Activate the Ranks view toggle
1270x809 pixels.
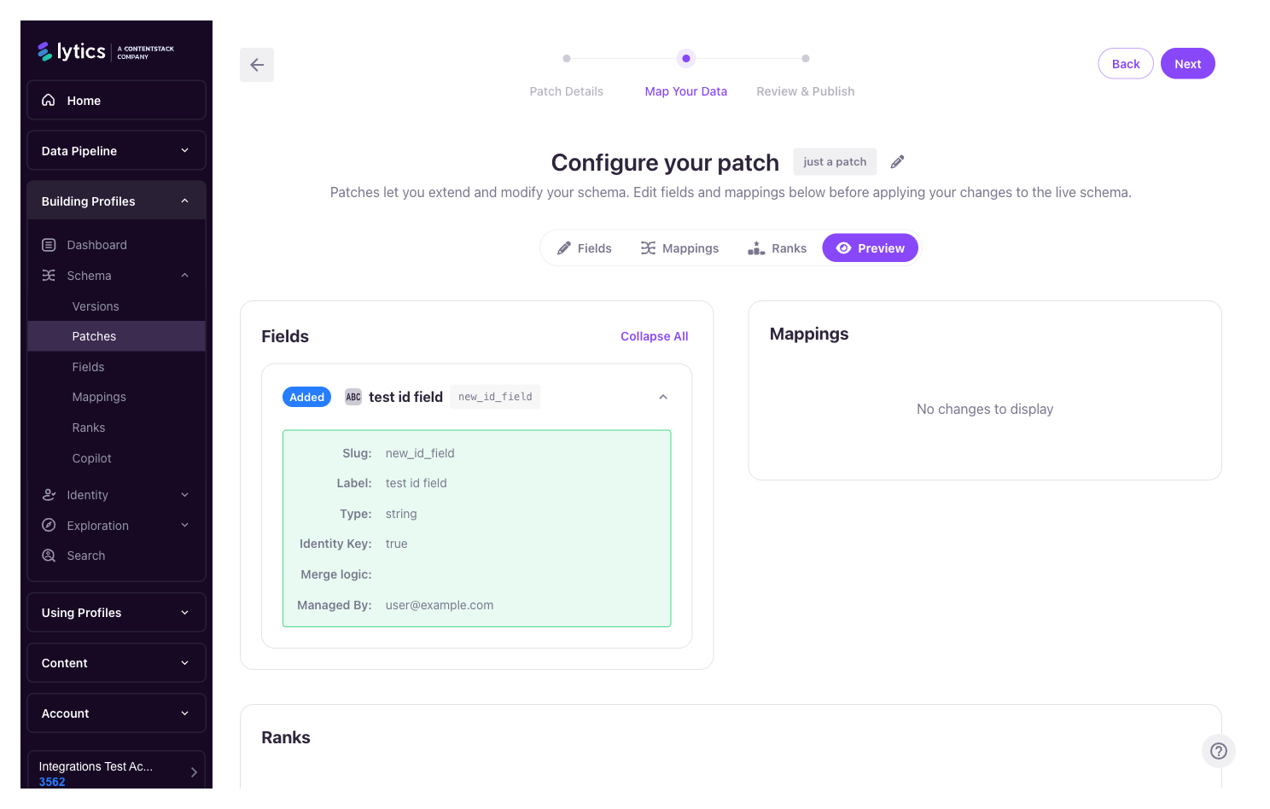tap(777, 247)
